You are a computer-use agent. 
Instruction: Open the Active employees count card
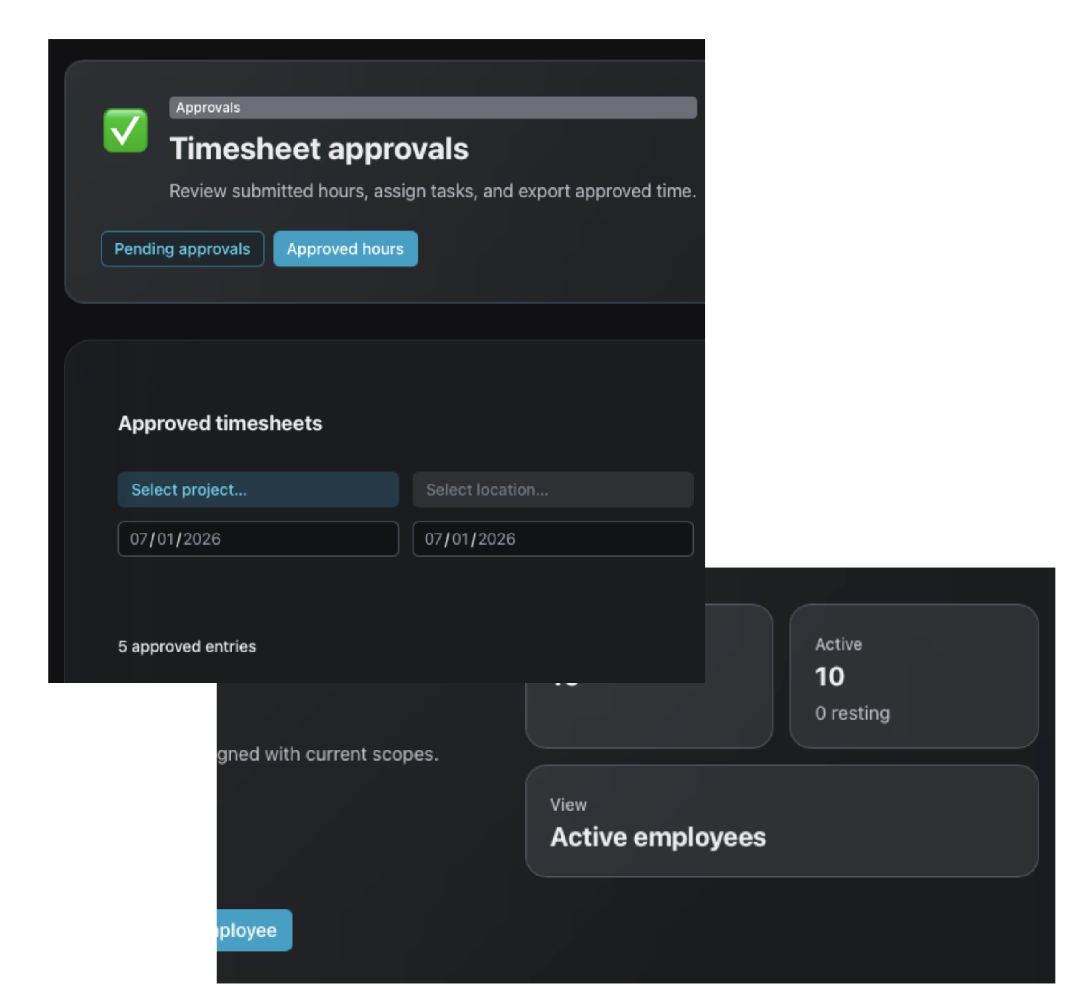[x=913, y=676]
